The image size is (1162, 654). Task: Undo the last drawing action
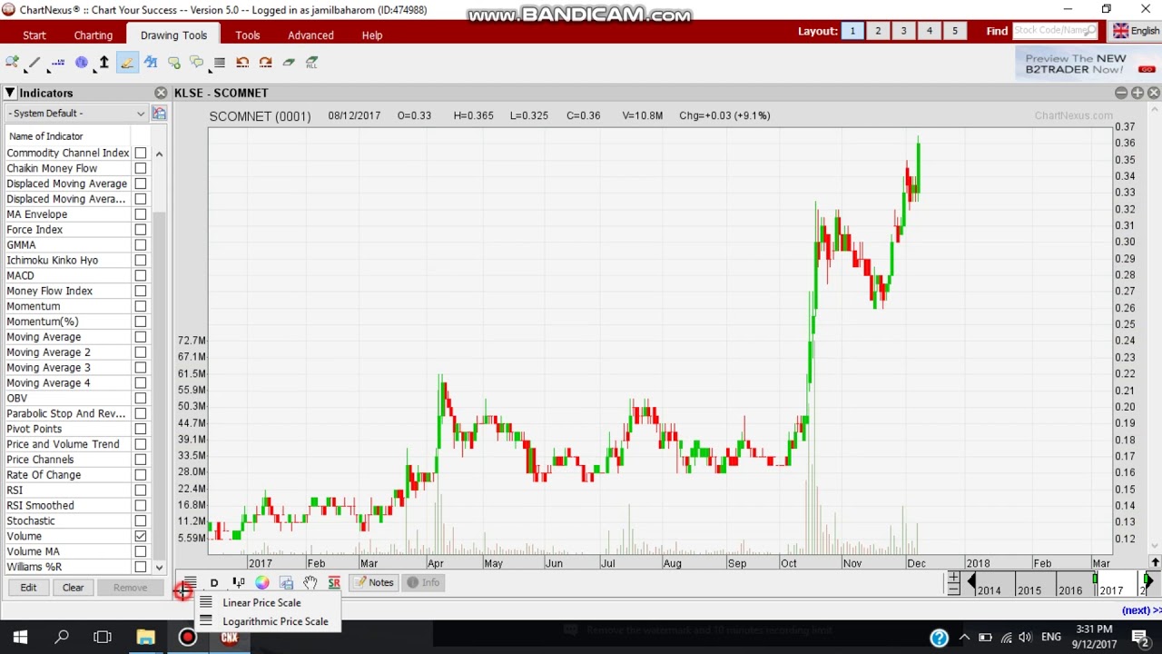point(242,63)
